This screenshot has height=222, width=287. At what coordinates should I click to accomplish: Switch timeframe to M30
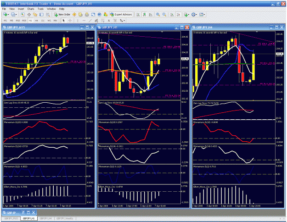pyautogui.click(x=24, y=21)
